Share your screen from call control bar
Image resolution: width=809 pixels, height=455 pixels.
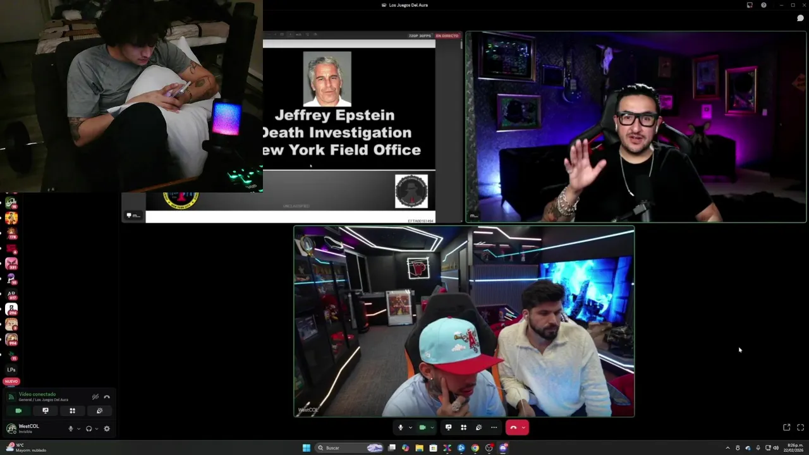coord(448,427)
